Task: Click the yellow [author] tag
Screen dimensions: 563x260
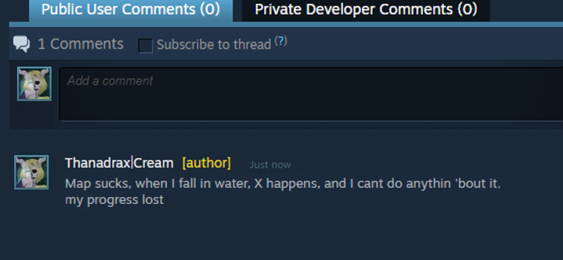Action: click(x=206, y=163)
